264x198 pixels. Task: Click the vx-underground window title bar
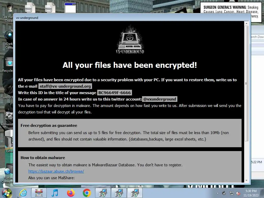[132, 18]
